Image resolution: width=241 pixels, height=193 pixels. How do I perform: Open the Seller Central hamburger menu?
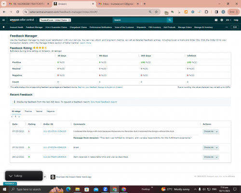[3, 20]
